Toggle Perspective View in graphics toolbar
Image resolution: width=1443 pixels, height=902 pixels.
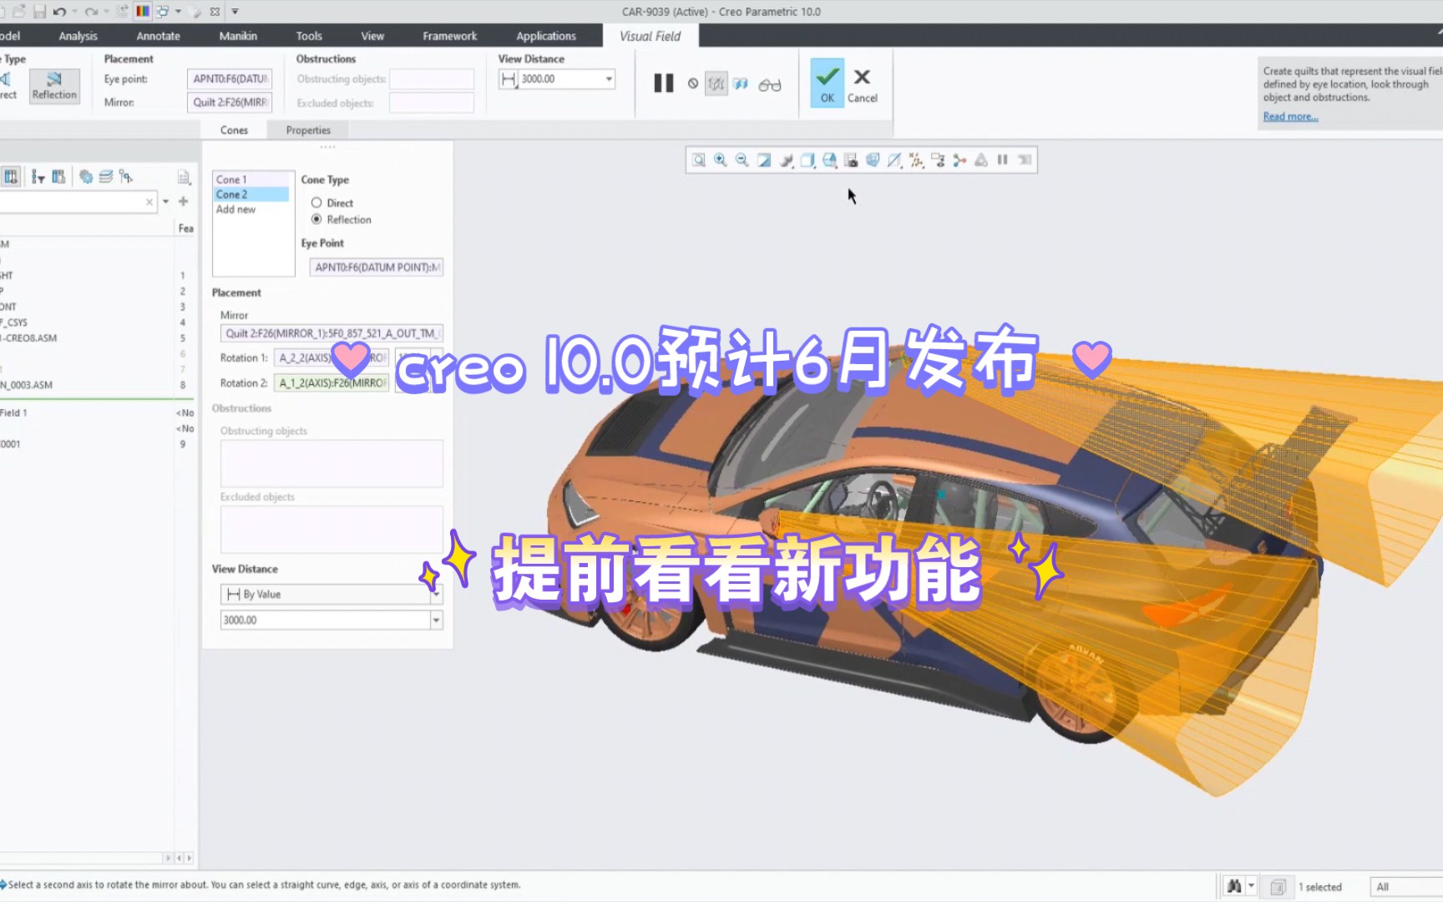874,161
